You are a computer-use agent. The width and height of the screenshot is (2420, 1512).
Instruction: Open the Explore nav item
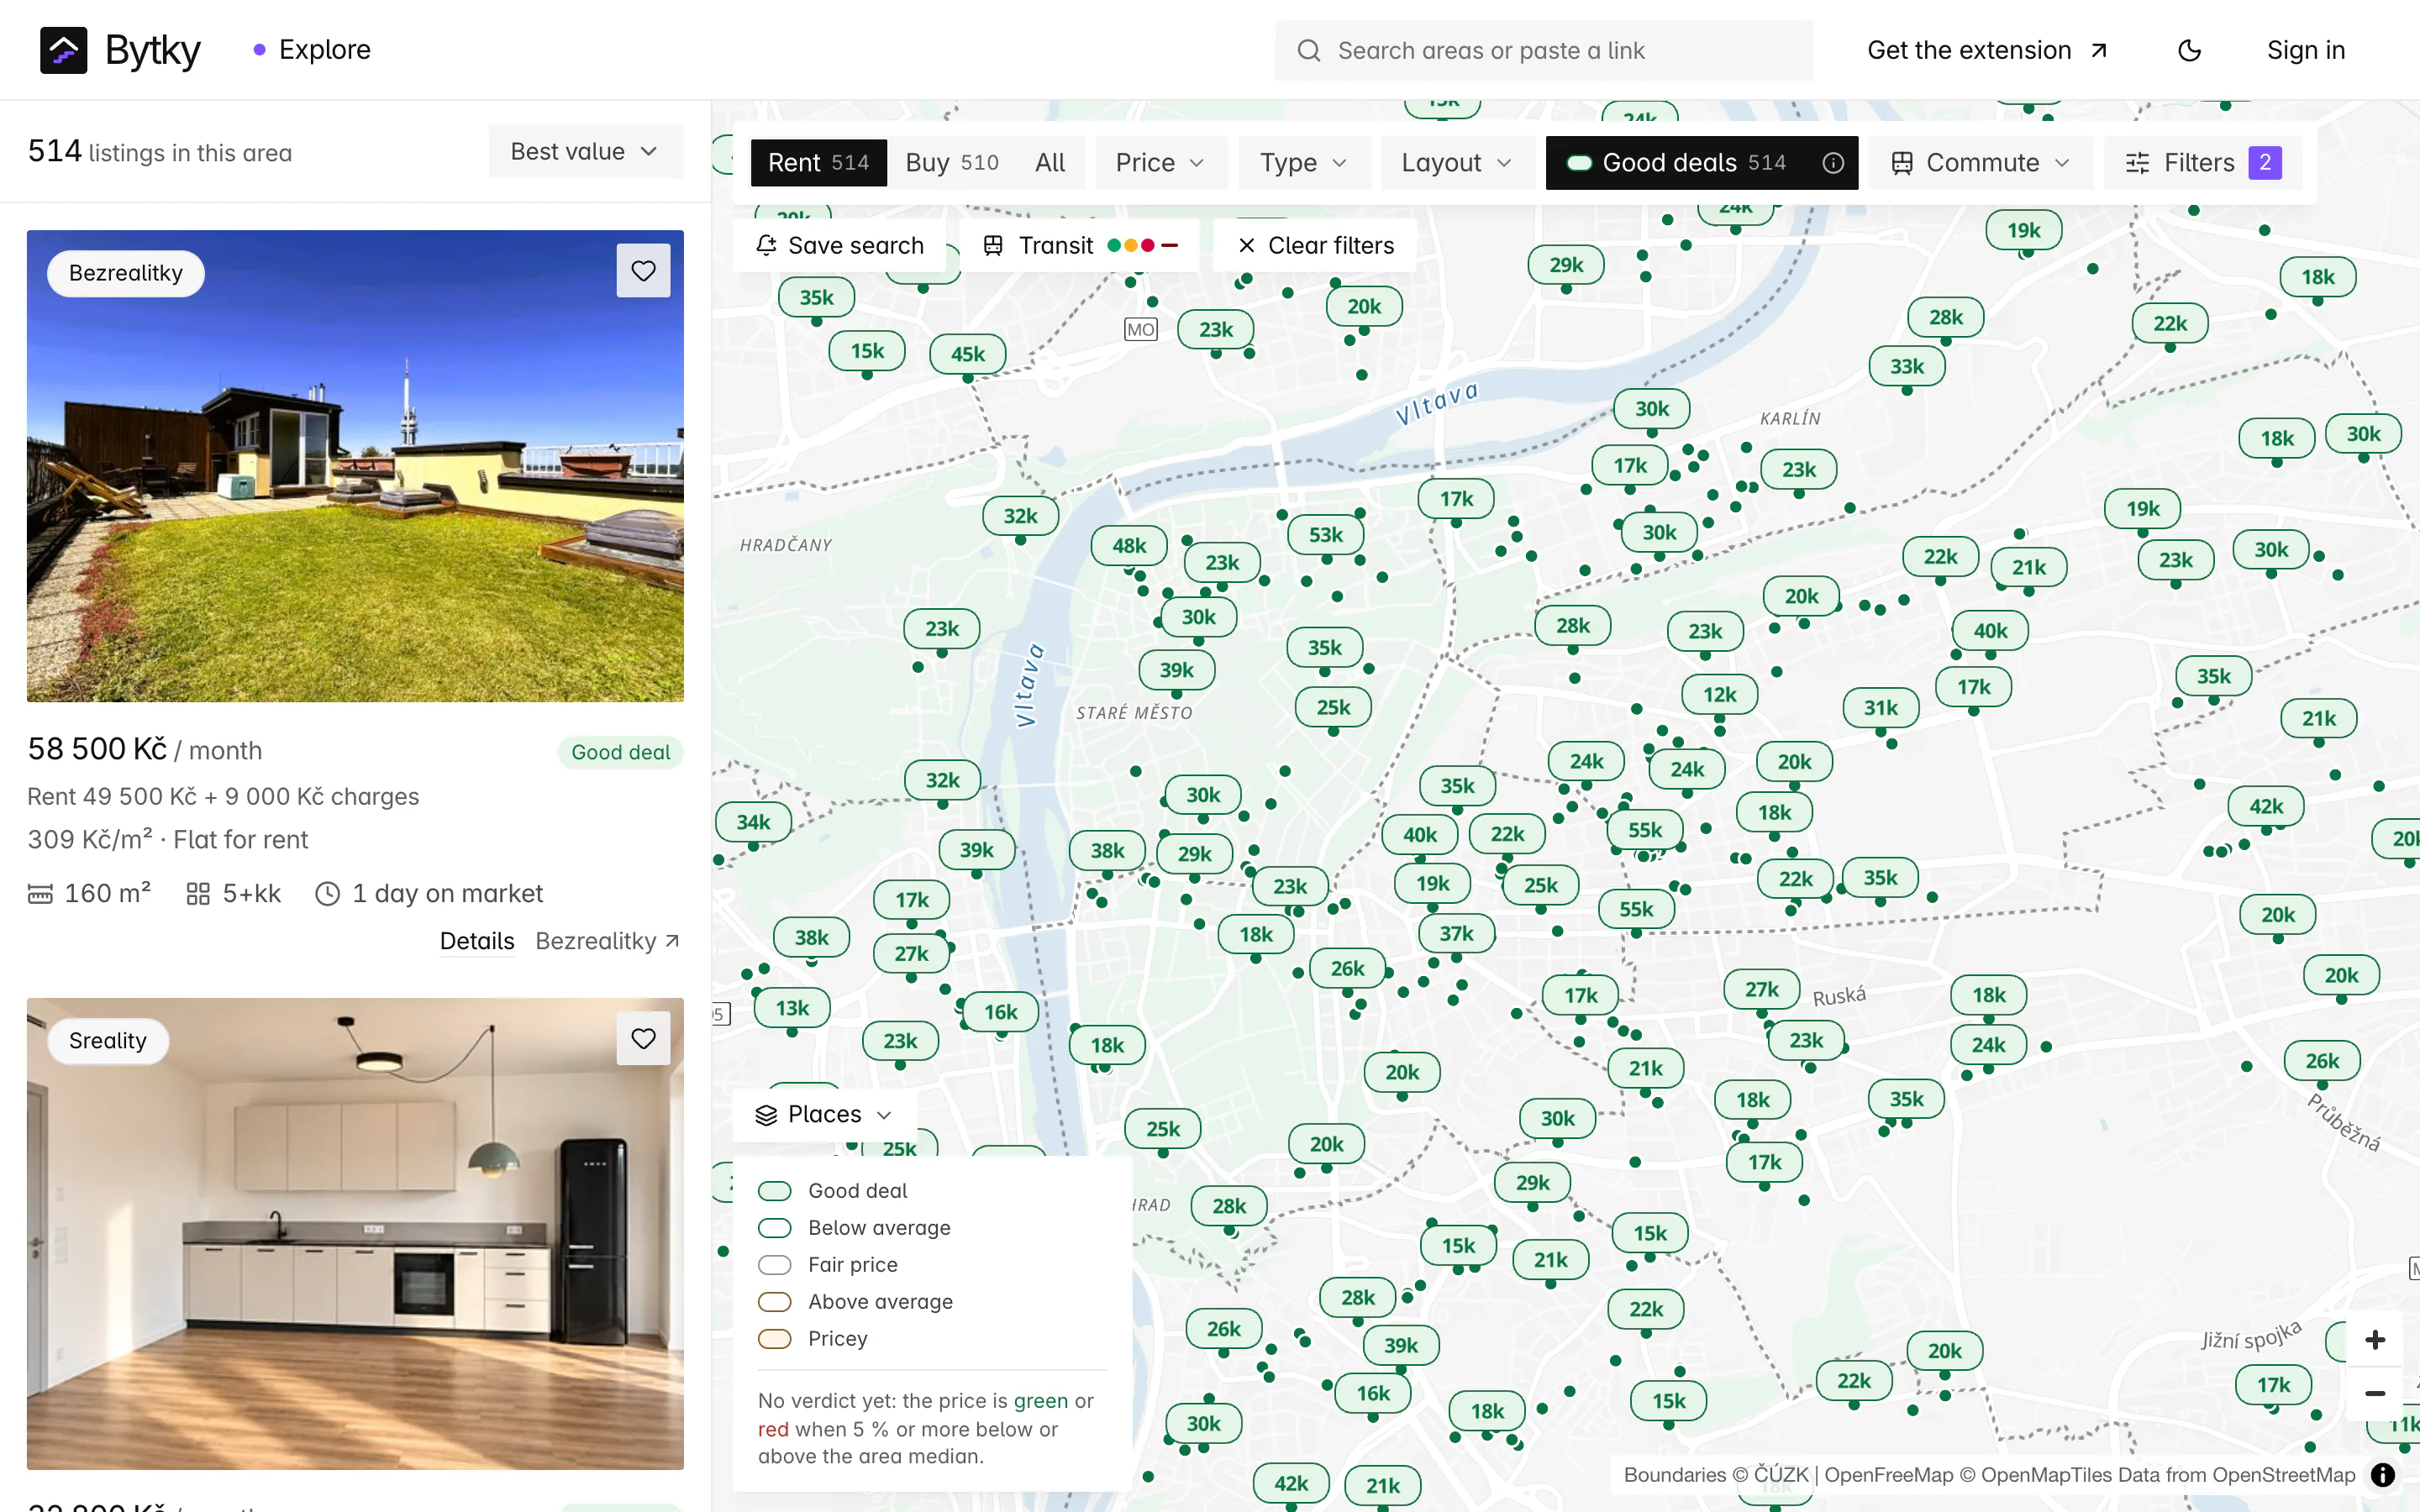[x=312, y=50]
